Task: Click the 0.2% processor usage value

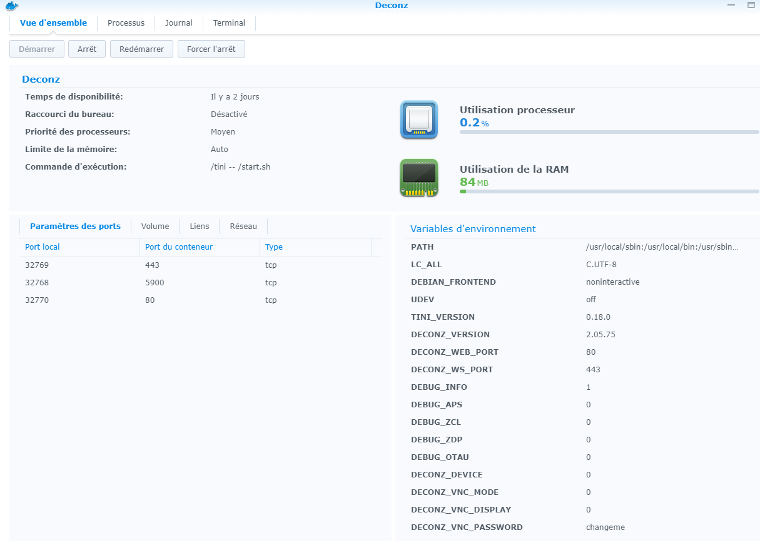Action: tap(474, 123)
